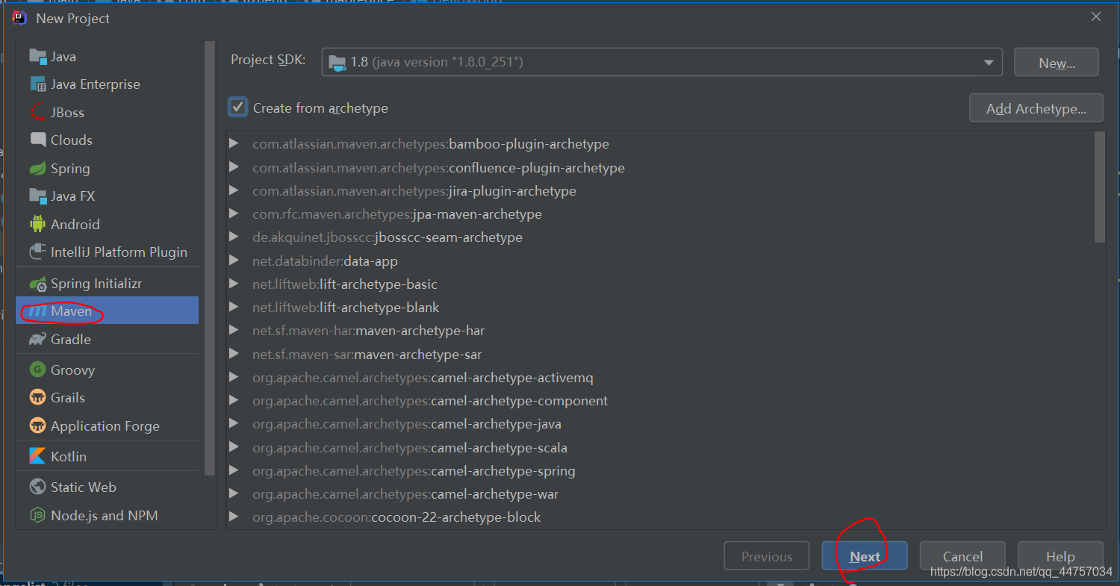
Task: Click the Spring leaf icon
Action: tap(37, 168)
